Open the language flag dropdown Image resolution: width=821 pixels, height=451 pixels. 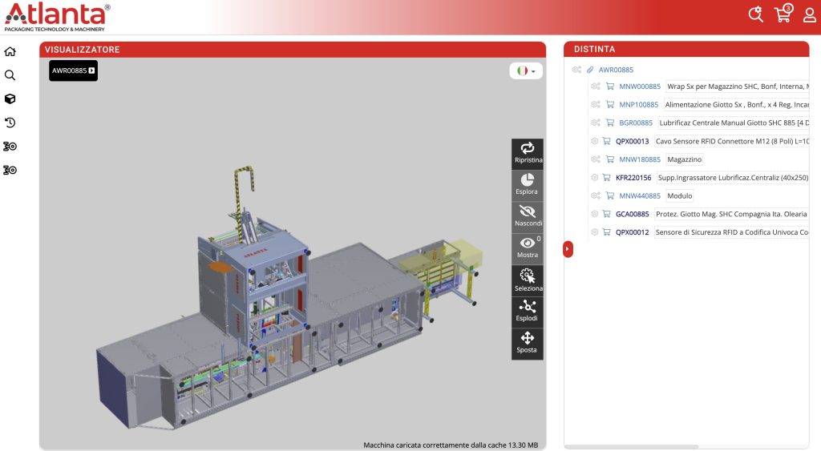526,70
